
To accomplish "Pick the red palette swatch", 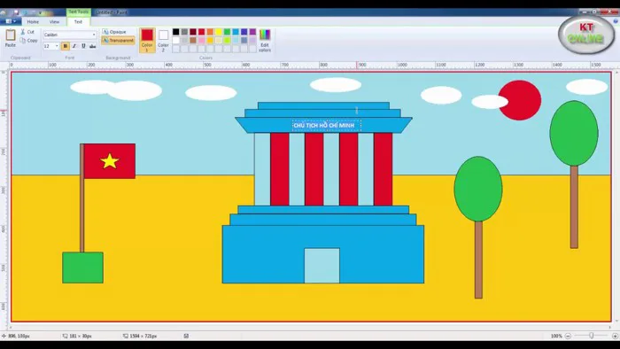I will (202, 32).
